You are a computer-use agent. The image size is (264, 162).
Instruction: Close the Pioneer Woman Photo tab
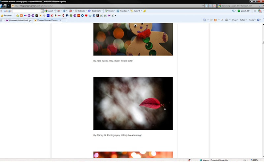[60, 20]
